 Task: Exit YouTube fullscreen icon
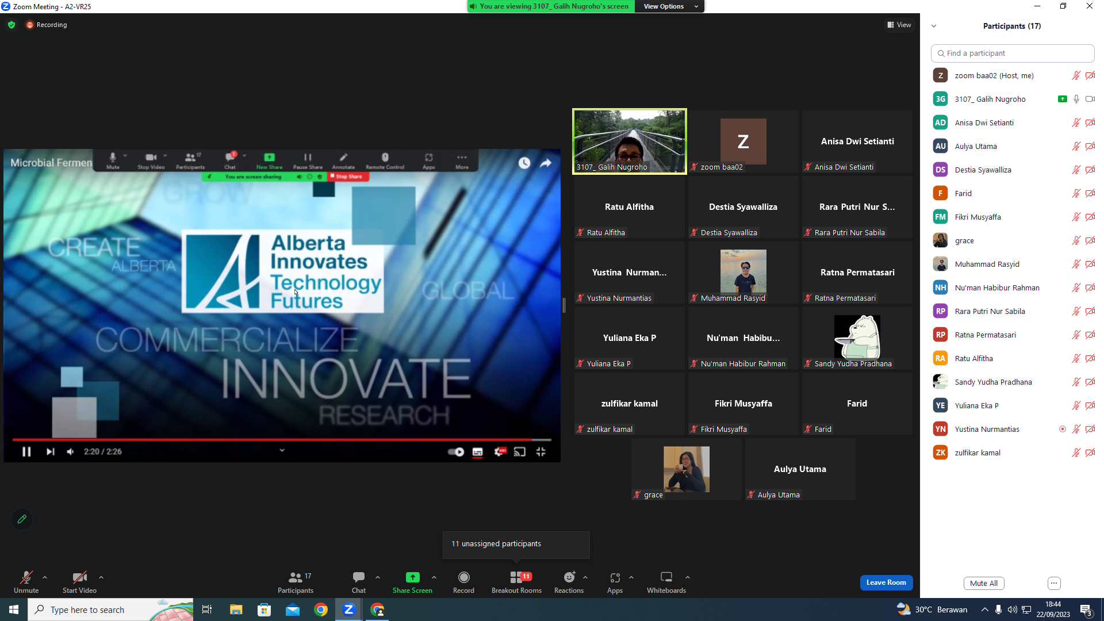point(540,452)
